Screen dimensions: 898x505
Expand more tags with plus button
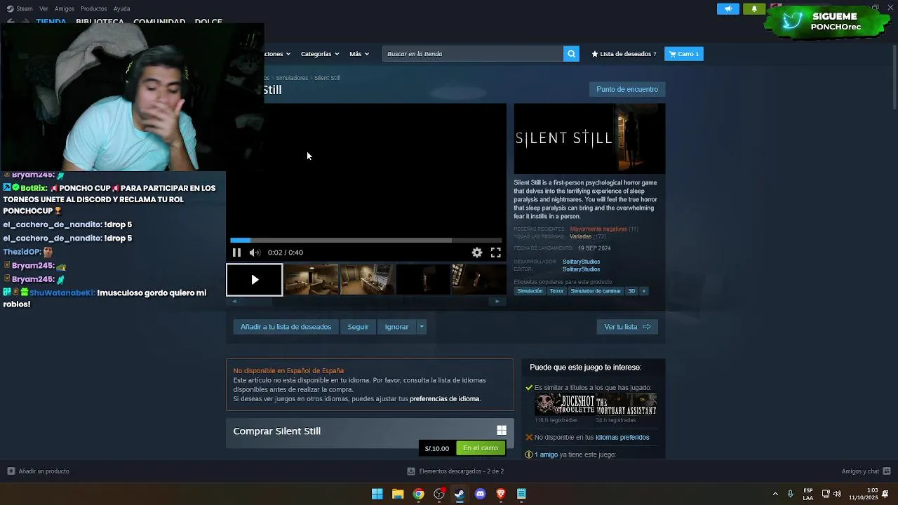[643, 291]
